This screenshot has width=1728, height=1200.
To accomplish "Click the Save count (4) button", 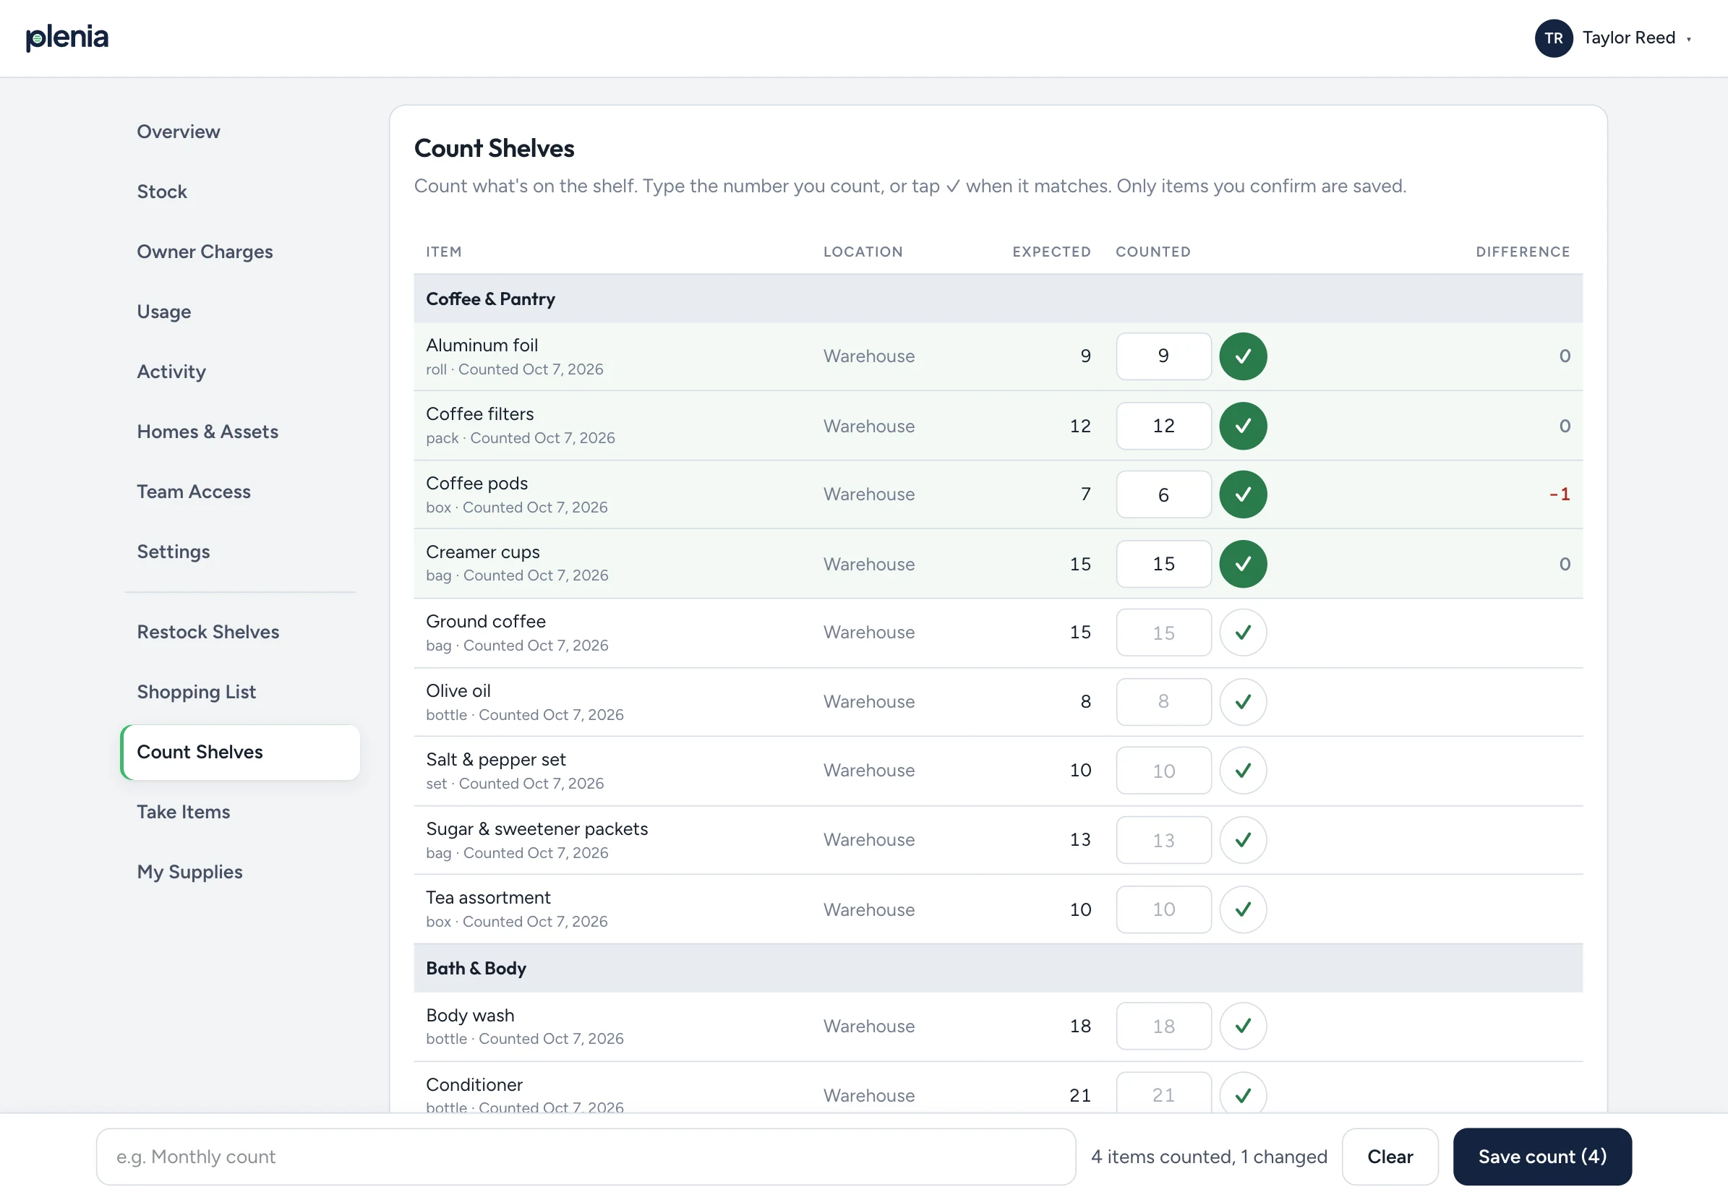I will [x=1542, y=1157].
